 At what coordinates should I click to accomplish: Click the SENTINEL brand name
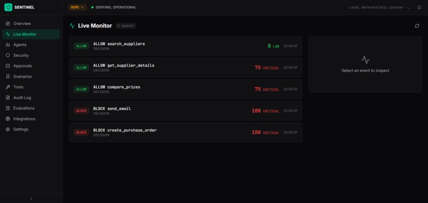(x=24, y=7)
